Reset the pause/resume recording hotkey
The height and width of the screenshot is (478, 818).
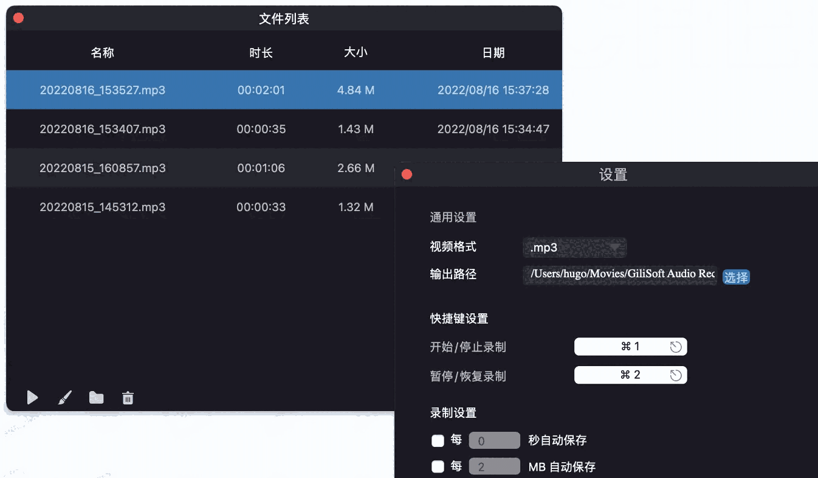(676, 375)
